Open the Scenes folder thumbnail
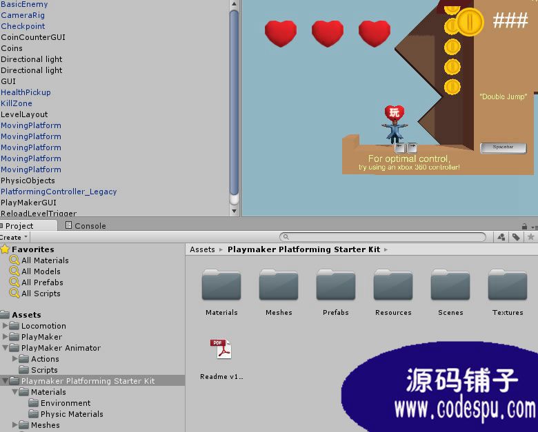 coord(450,285)
